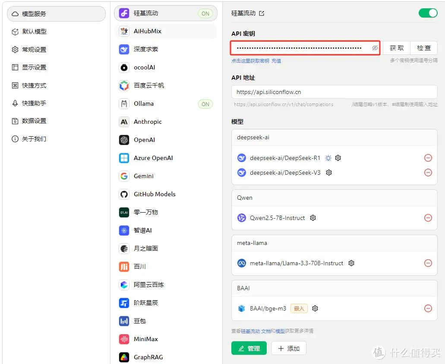Image resolution: width=445 pixels, height=364 pixels.
Task: Open the GitHub Models provider icon
Action: [124, 194]
